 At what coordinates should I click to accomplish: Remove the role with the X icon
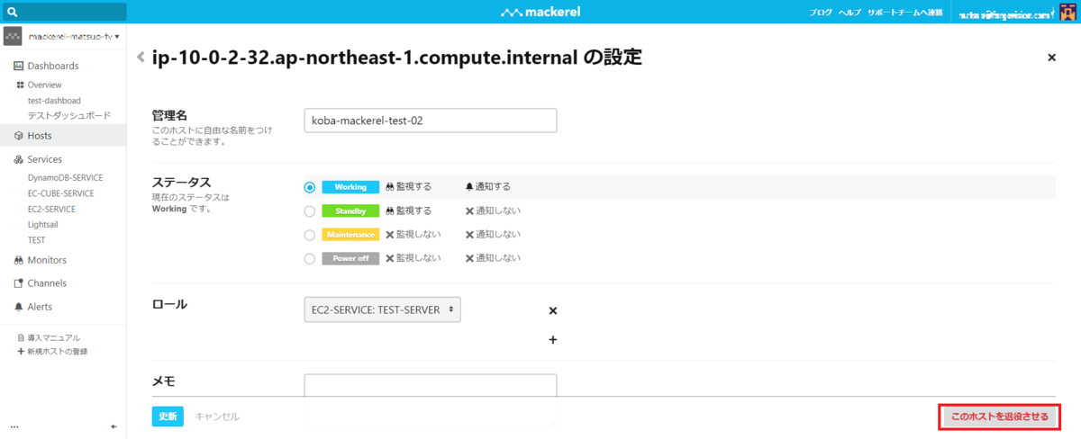click(x=553, y=310)
